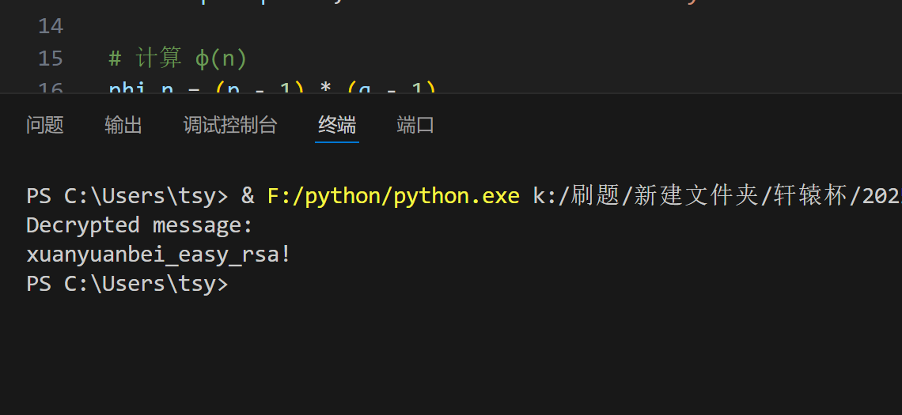The image size is (902, 415).
Task: Click line number 16 in the gutter
Action: coord(51,88)
